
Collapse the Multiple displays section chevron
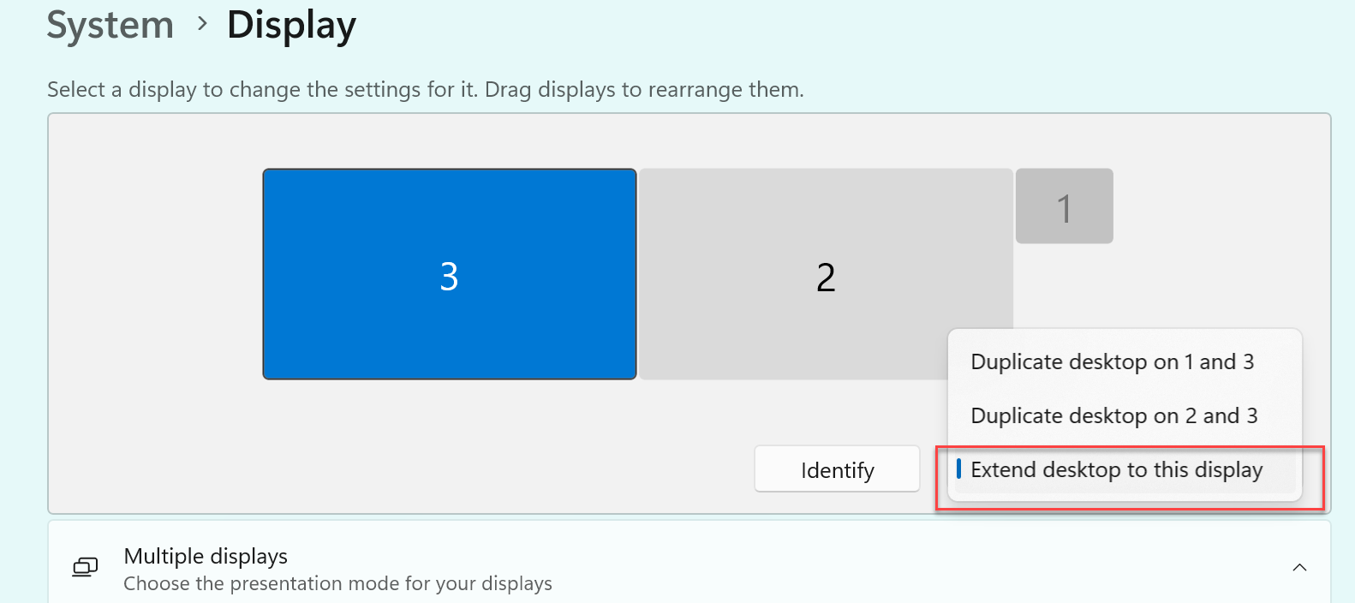point(1299,567)
